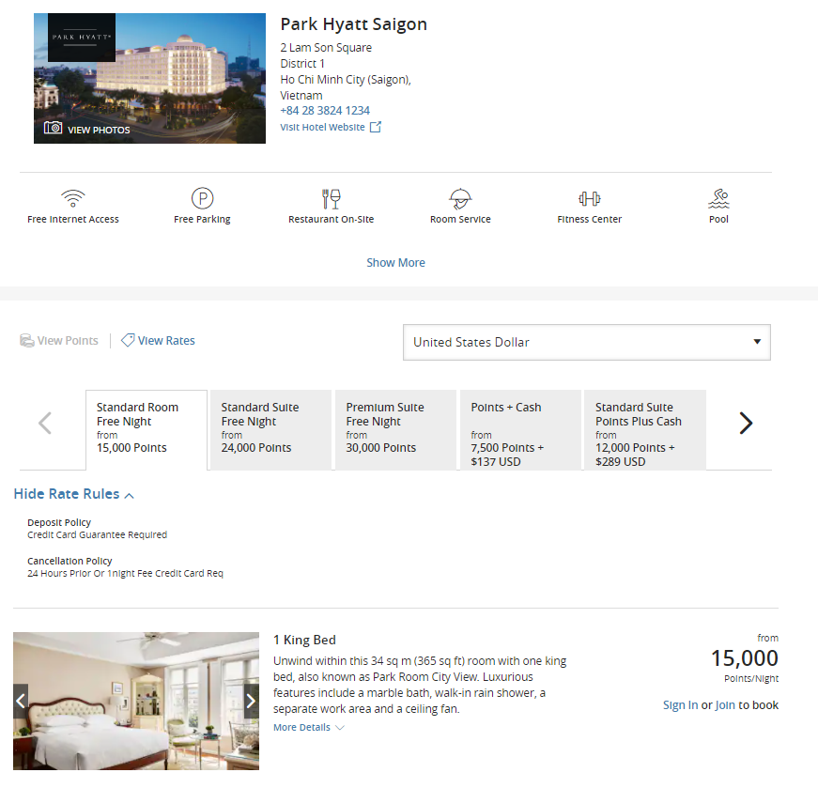Click Credit Card Guarantee Required text
Viewport: 818px width, 788px height.
[x=97, y=535]
